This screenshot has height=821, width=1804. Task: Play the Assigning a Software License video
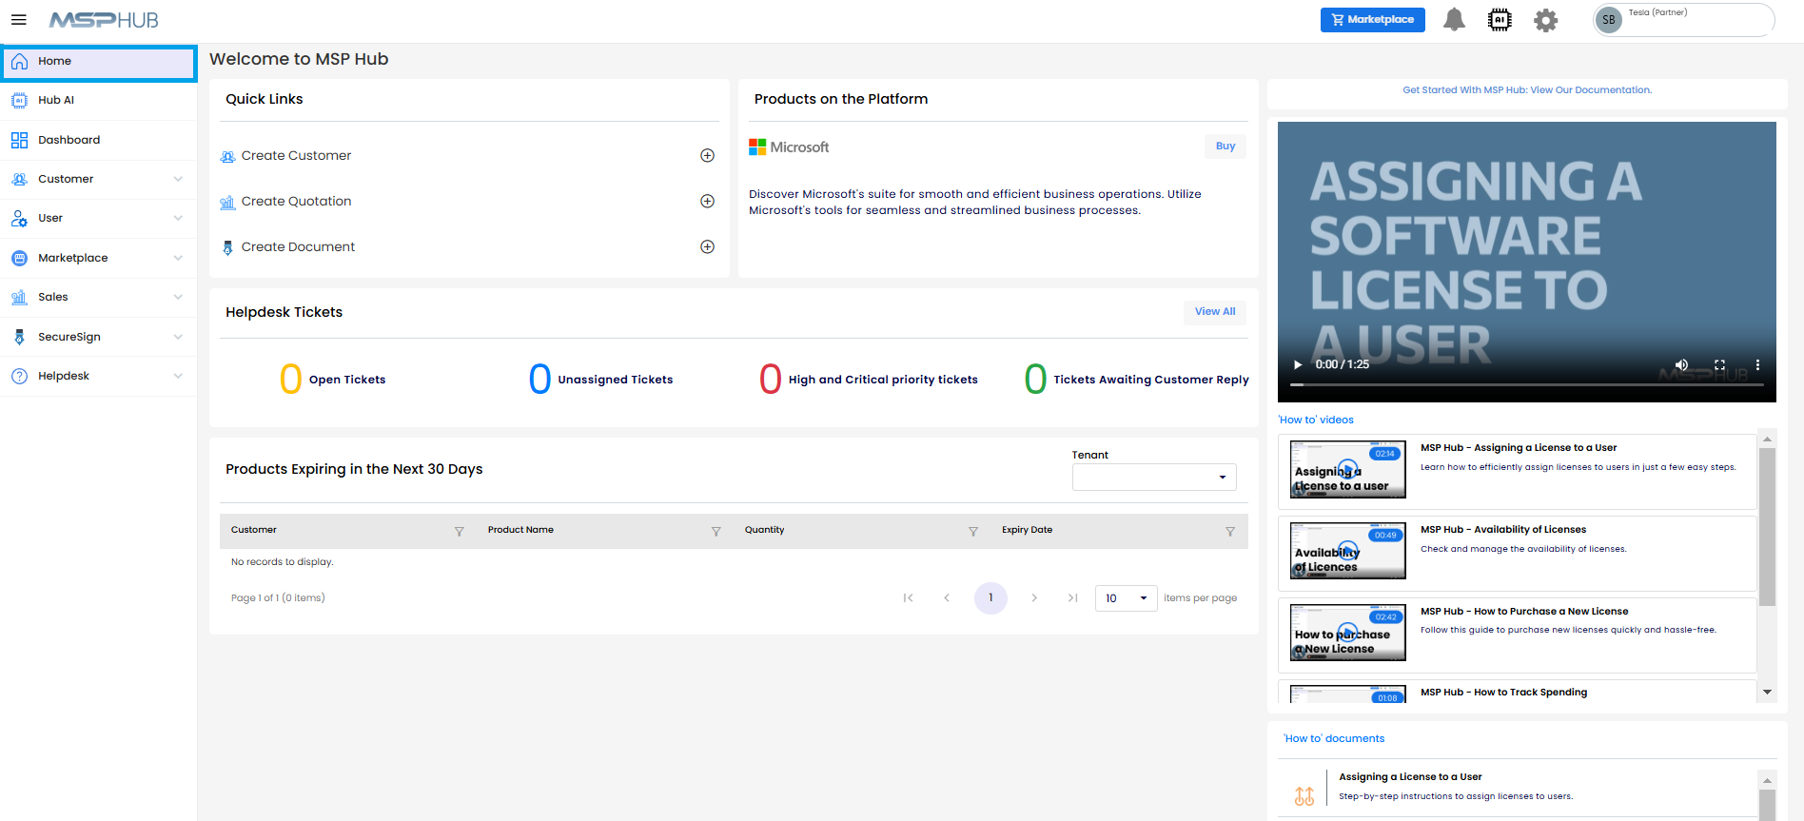coord(1298,365)
